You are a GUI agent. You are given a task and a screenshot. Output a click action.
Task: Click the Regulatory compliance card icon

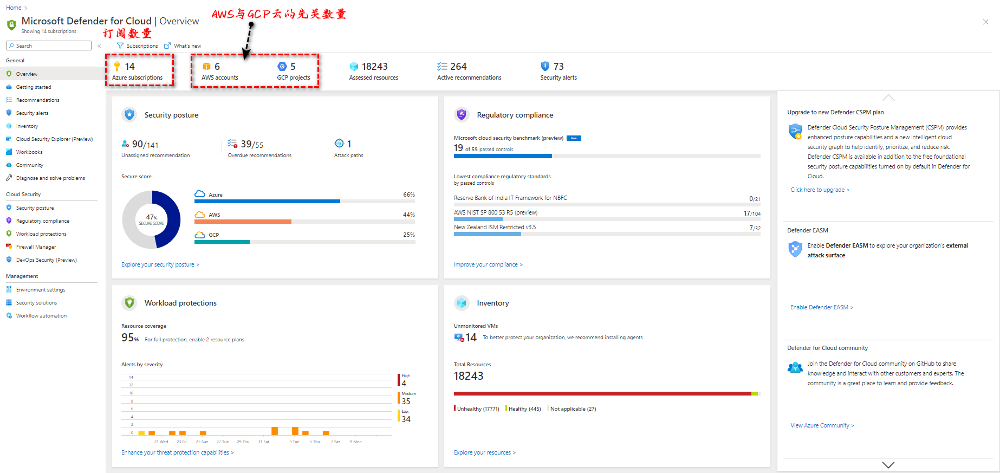click(x=462, y=115)
